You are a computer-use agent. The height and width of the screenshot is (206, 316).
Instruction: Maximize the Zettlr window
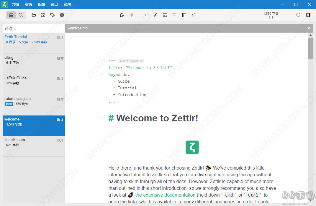(x=296, y=4)
